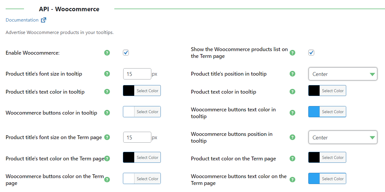This screenshot has height=192, width=385.
Task: Click help icon for Woocommerce buttons text color on the Term page
Action: 292,180
